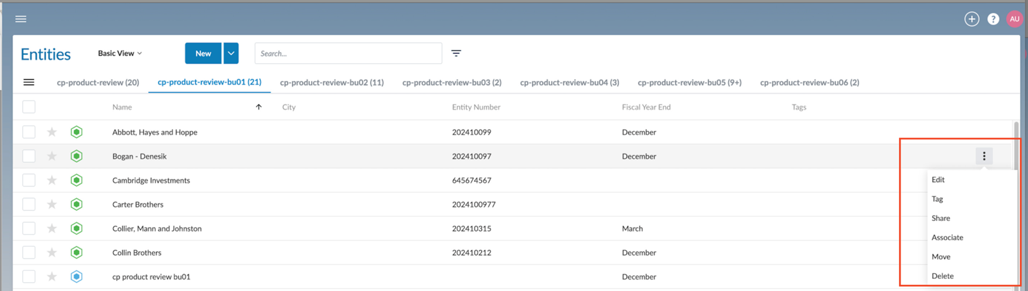Viewport: 1028px width, 291px height.
Task: Click the three-dot menu for Bogan - Denesik
Action: [x=983, y=156]
